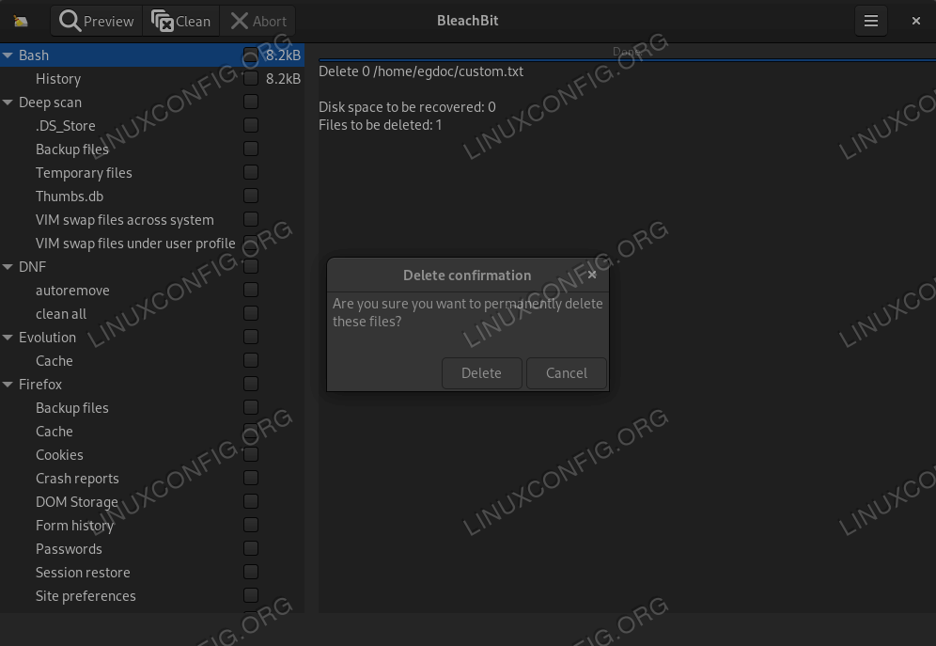Click 'Disk space to be recovered: 0' text
Screen dimensions: 936x646
click(x=407, y=107)
